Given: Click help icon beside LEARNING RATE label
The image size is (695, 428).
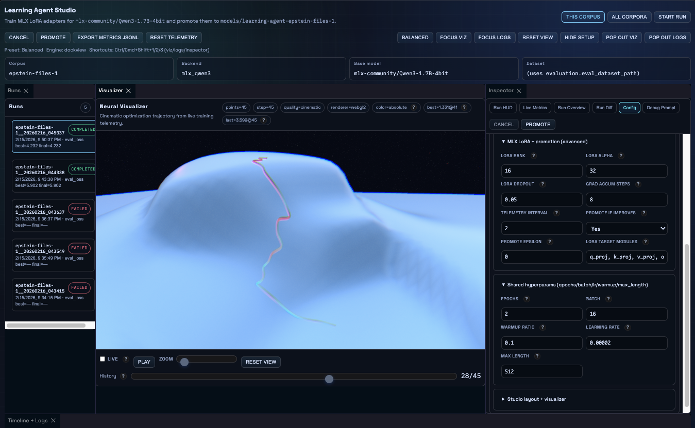Looking at the screenshot, I should pos(628,327).
